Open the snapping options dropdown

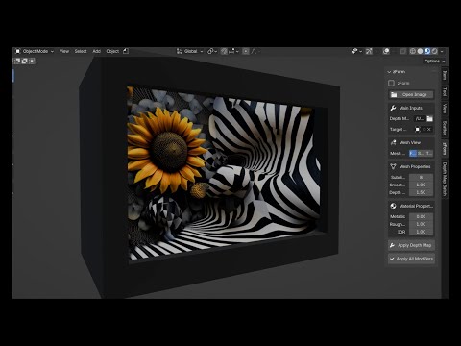[x=233, y=51]
